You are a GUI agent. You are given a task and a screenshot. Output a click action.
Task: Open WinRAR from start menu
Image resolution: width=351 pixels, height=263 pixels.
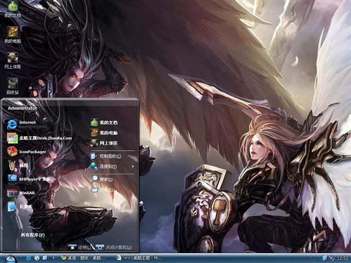click(21, 193)
